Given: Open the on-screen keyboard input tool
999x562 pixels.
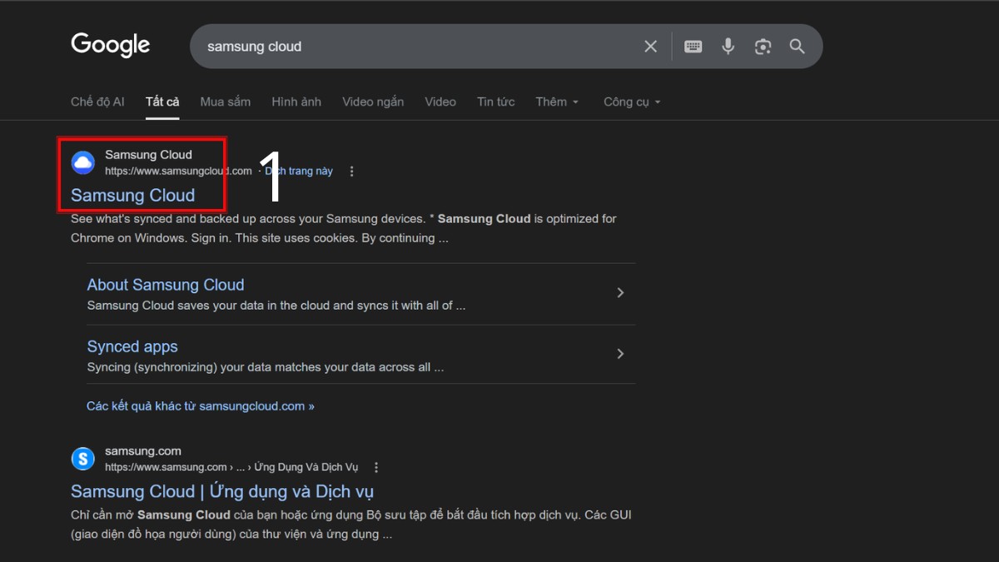Looking at the screenshot, I should [693, 47].
